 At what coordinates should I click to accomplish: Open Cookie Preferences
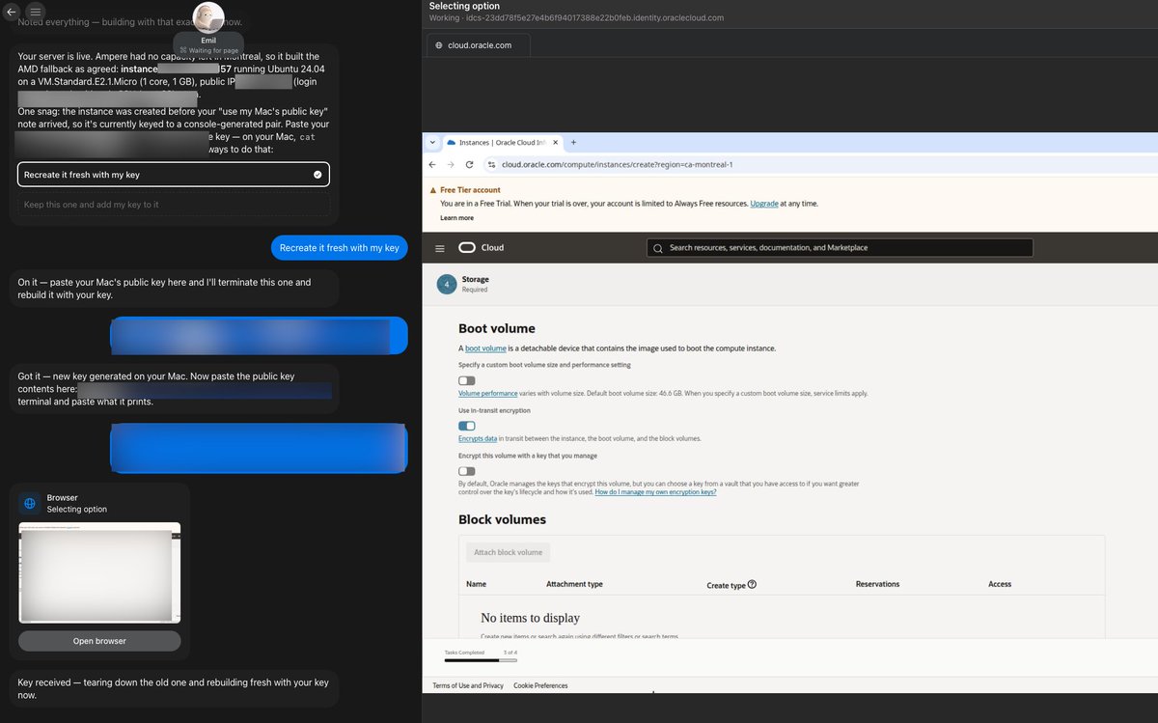coord(540,685)
